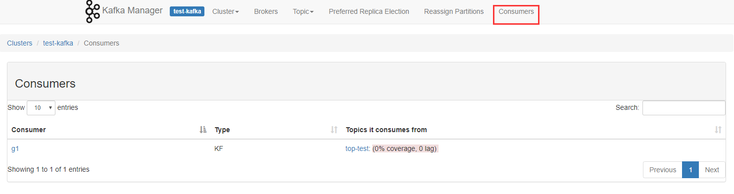Focus the Search input field
This screenshot has width=734, height=194.
[x=684, y=108]
